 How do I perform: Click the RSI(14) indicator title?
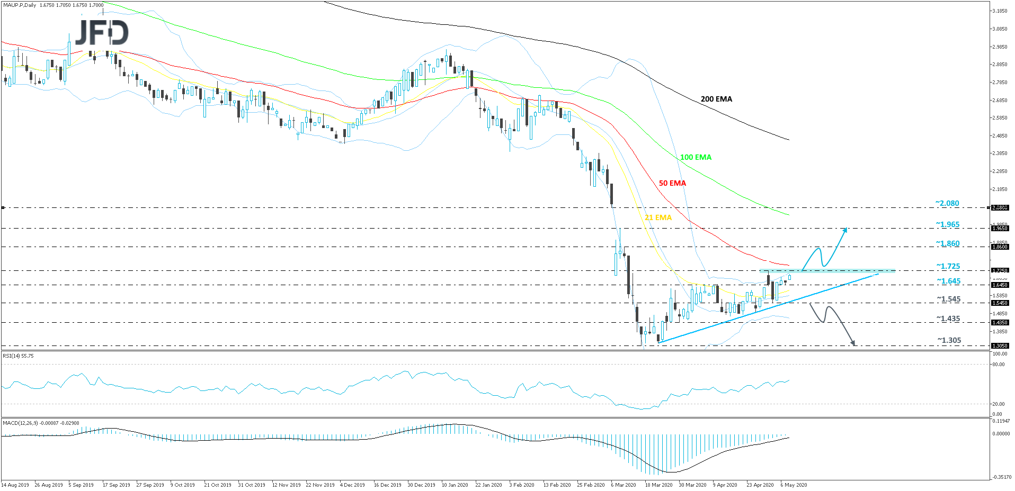18,356
